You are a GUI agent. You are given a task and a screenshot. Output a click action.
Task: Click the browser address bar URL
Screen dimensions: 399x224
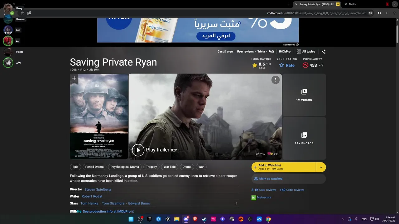[x=316, y=13]
